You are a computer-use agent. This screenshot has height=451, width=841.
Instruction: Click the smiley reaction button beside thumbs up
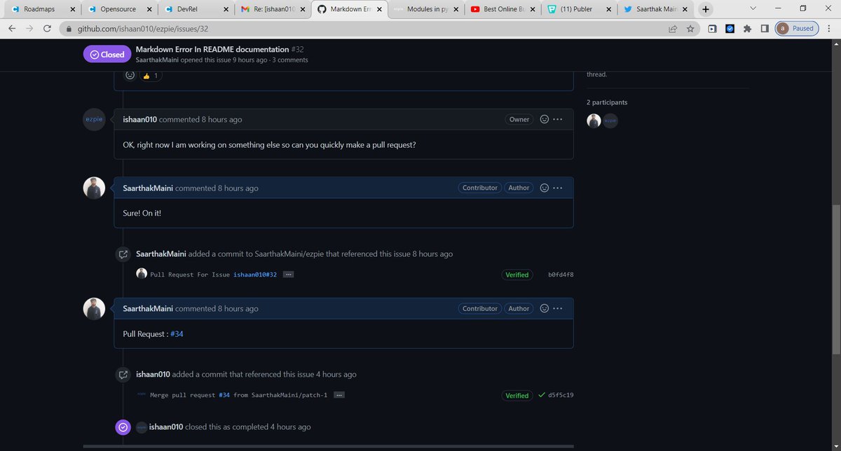(130, 75)
